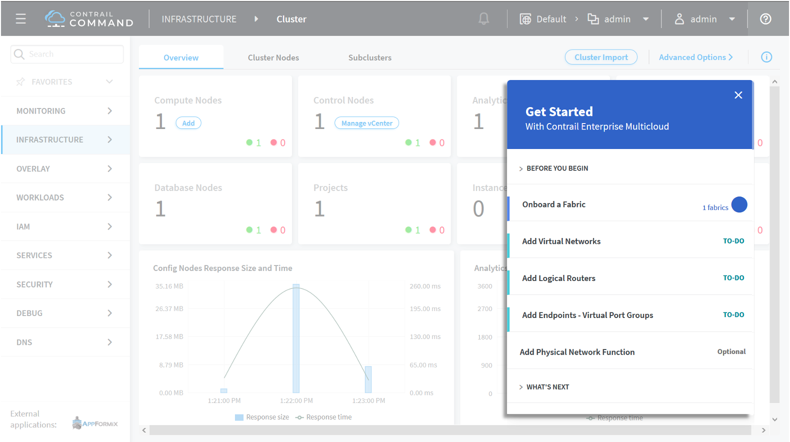Image resolution: width=790 pixels, height=442 pixels.
Task: Open the AppFormix external application
Action: (95, 423)
